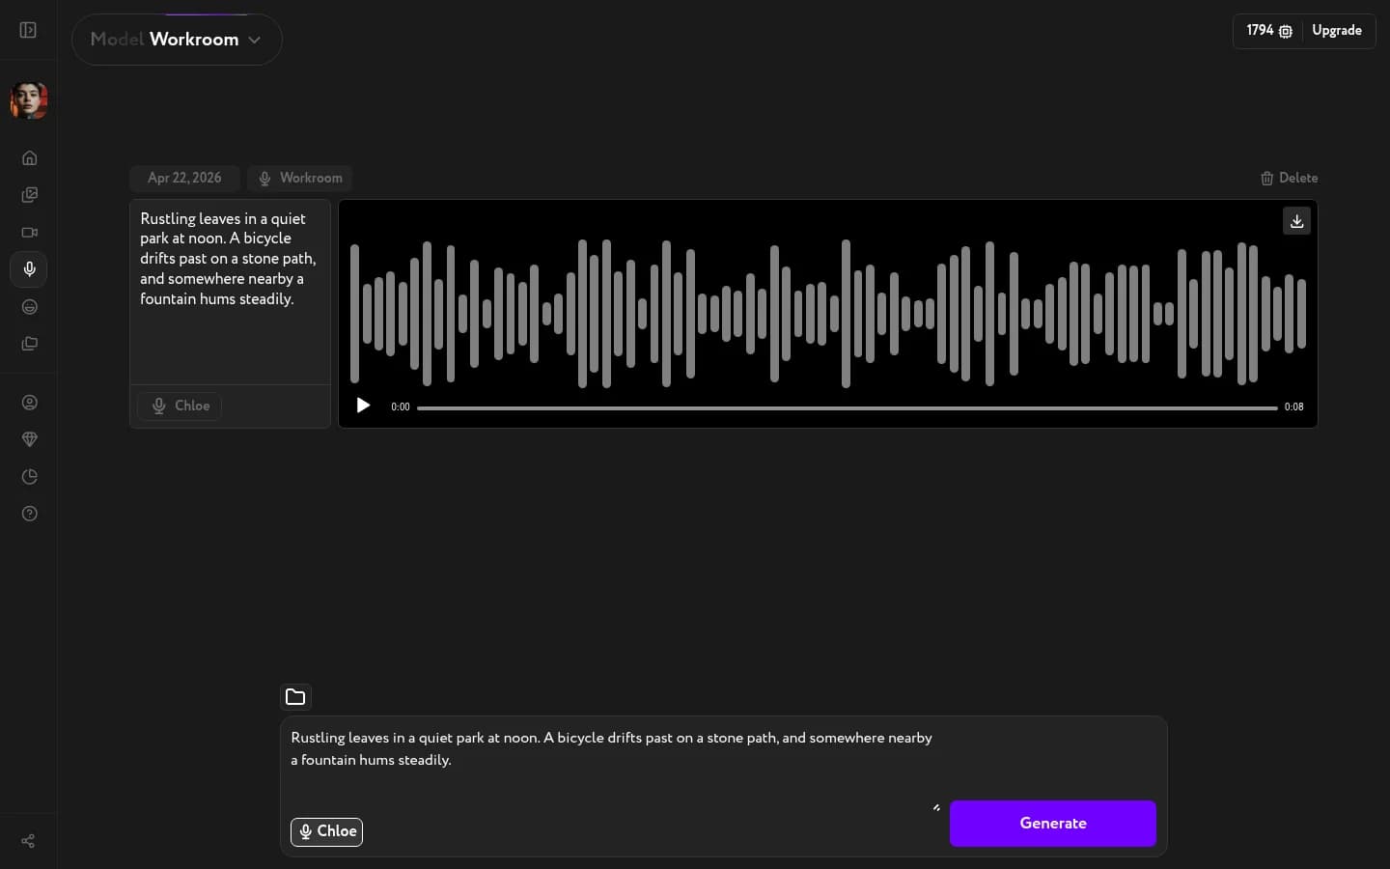Open the premium plan diamond icon

tap(29, 439)
